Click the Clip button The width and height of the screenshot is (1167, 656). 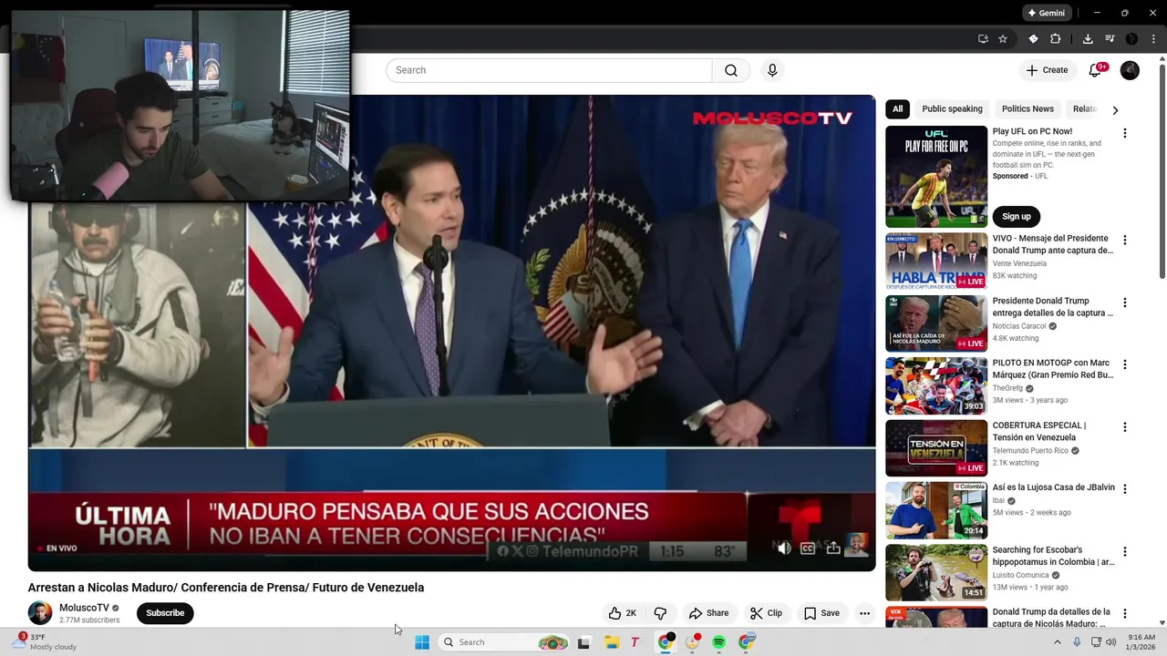coord(766,613)
